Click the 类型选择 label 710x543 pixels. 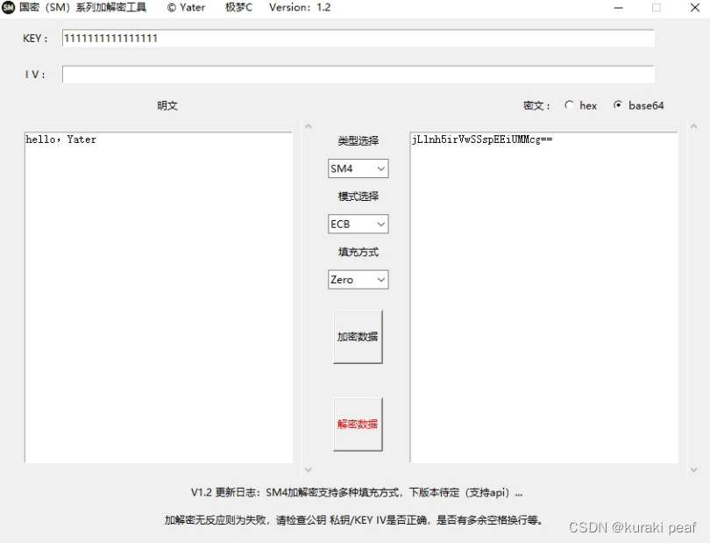[x=359, y=141]
